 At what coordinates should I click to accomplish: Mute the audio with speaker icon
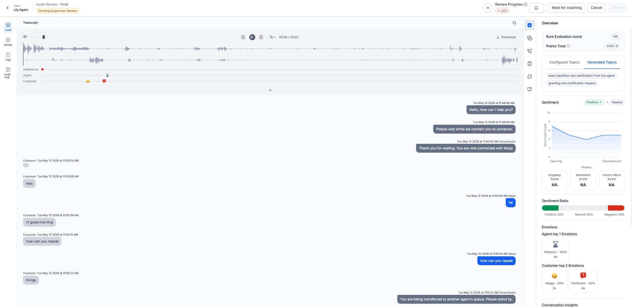(25, 37)
